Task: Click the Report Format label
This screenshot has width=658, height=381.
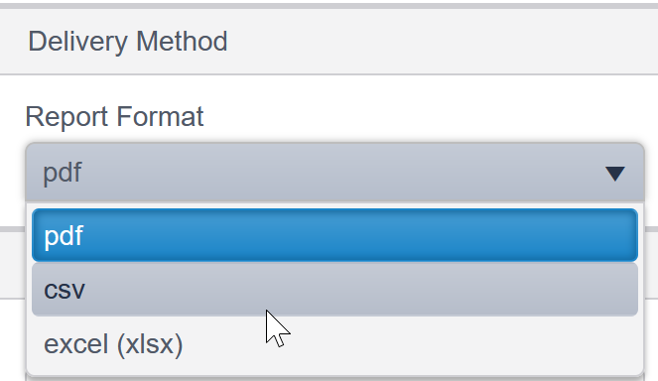Action: [x=114, y=116]
